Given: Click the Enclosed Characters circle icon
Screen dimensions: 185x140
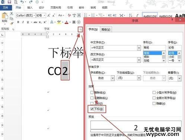Looking at the screenshot, I should point(79,22).
